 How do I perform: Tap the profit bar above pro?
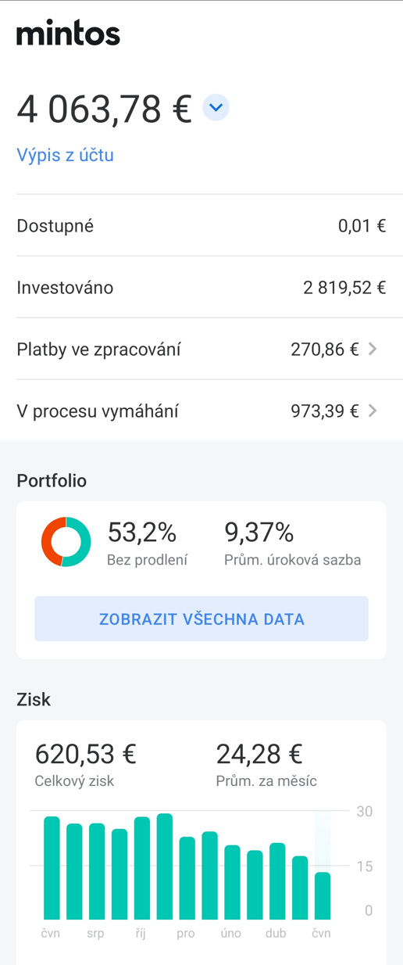(x=187, y=878)
